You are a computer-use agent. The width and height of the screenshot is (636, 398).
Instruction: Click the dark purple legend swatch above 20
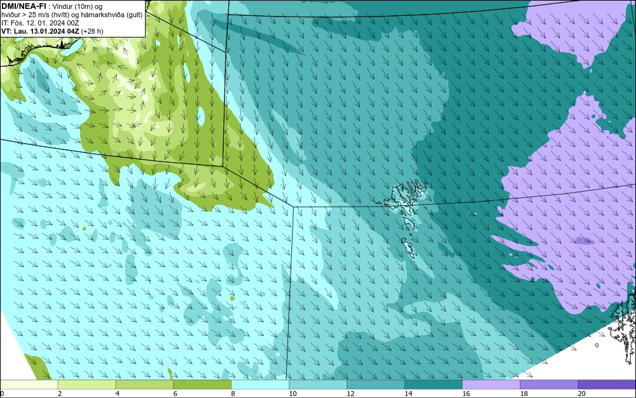607,385
